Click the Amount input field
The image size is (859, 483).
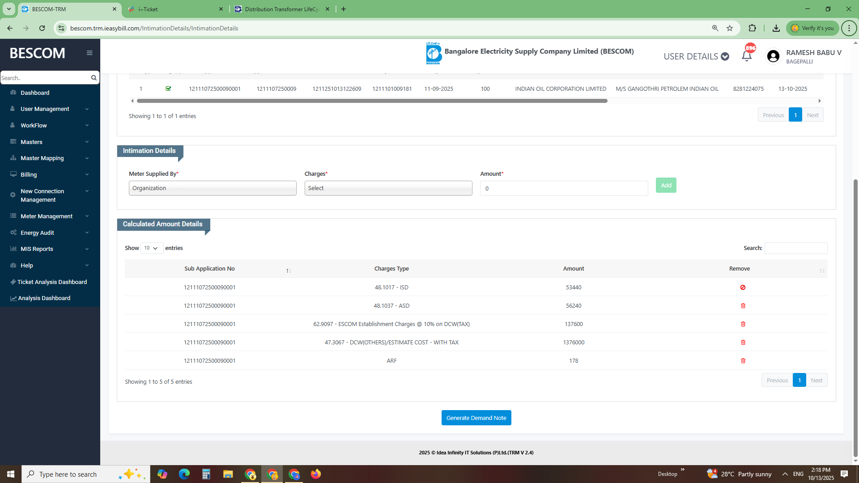pyautogui.click(x=564, y=189)
